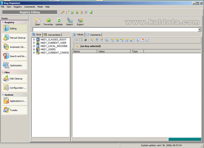Expand the HKEY_LOCAL_MACHINE node
204x148 pixels.
pyautogui.click(x=34, y=46)
